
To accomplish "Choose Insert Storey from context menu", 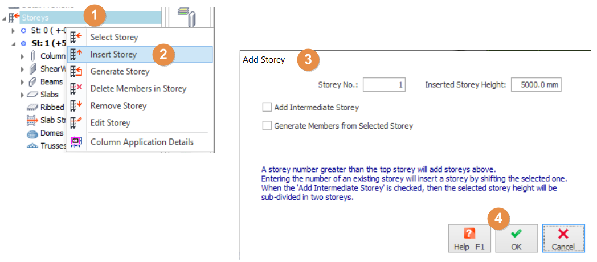I will [113, 55].
